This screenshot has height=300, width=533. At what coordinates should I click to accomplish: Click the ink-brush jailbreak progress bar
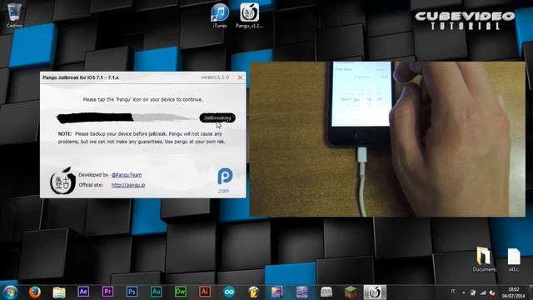126,117
